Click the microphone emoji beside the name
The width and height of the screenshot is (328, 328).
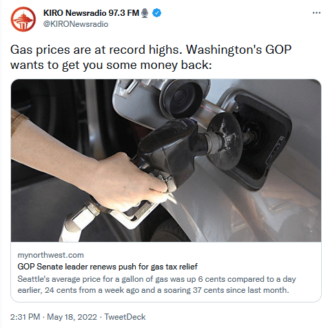tap(145, 13)
